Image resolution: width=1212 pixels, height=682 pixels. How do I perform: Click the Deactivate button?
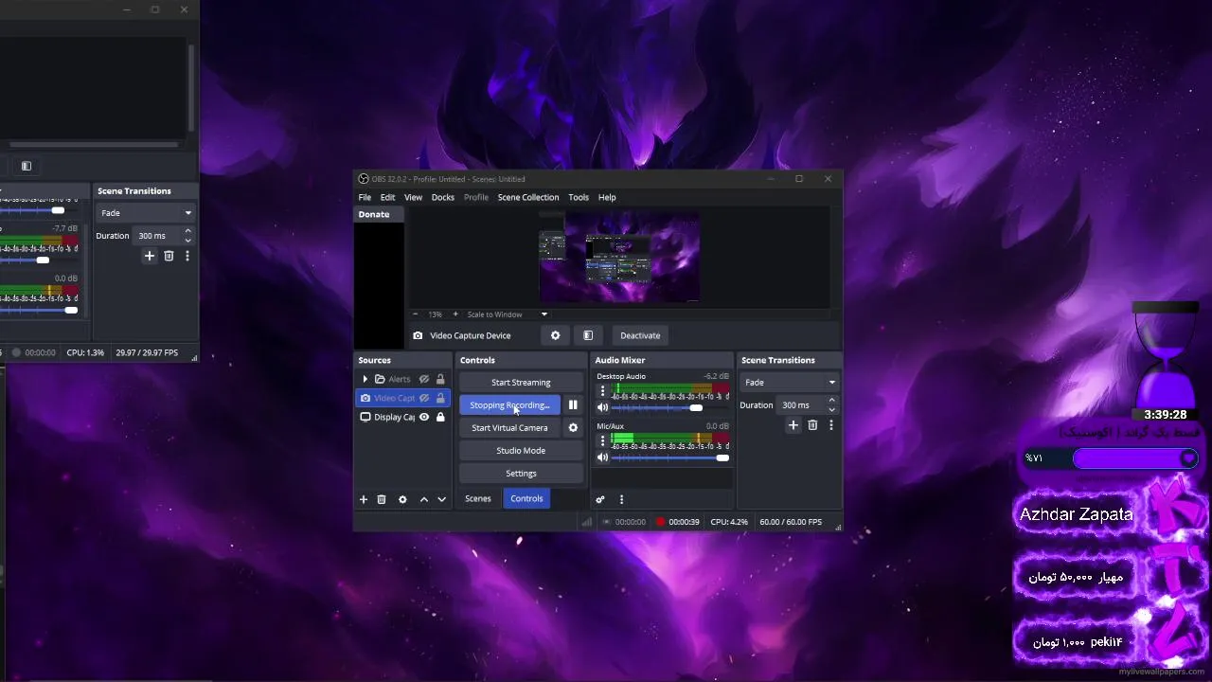pos(640,335)
